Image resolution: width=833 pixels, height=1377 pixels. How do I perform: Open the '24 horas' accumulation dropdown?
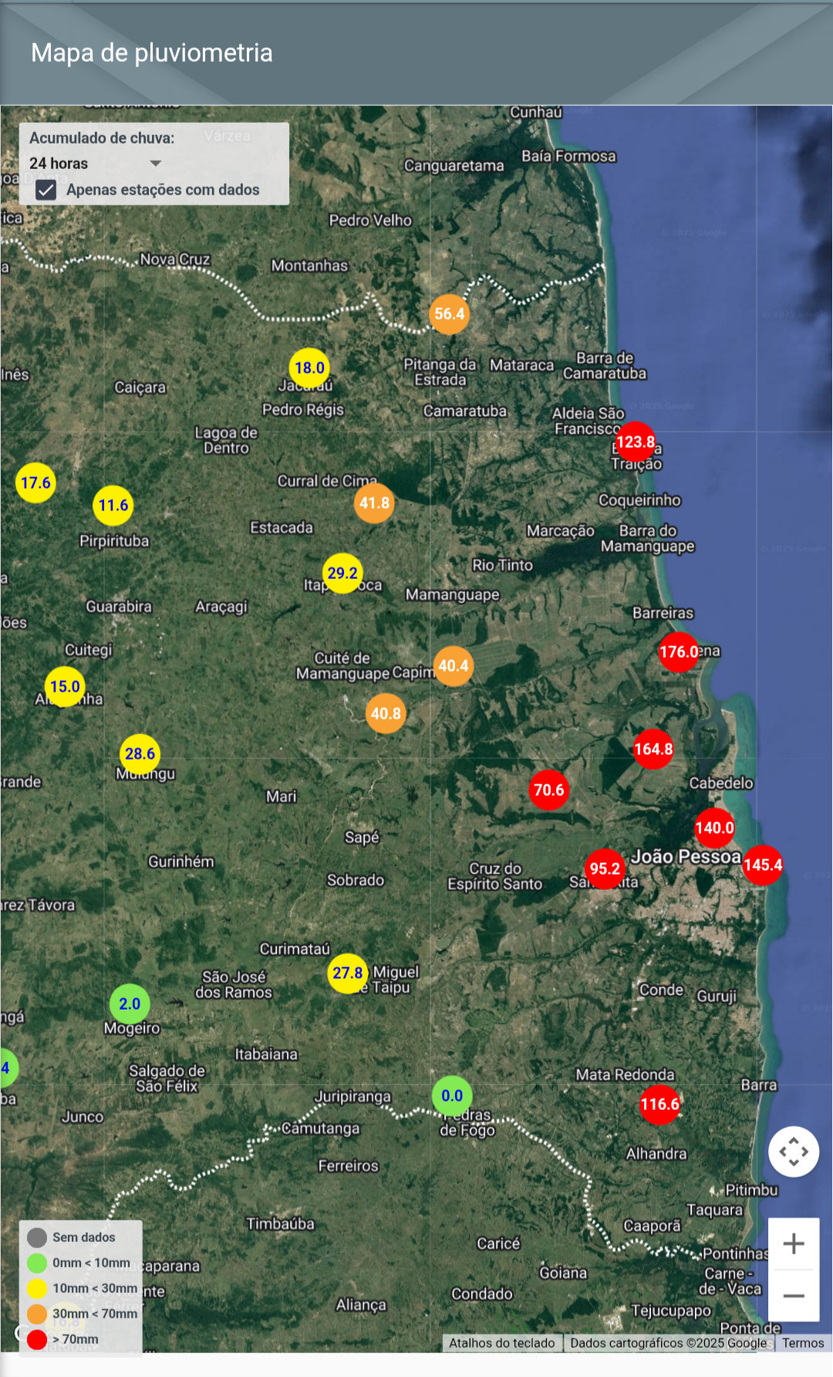[x=94, y=164]
